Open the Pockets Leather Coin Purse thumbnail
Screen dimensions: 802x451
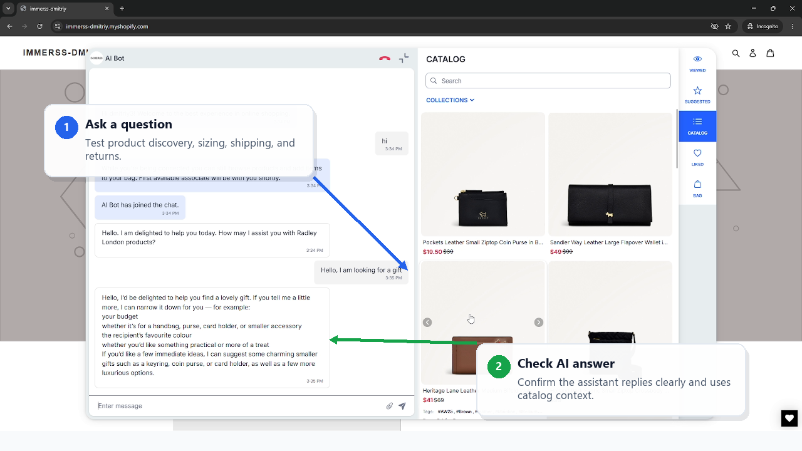point(483,174)
